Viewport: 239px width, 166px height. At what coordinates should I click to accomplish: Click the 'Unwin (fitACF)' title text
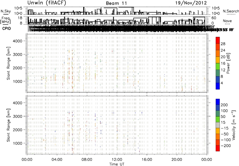point(47,3)
